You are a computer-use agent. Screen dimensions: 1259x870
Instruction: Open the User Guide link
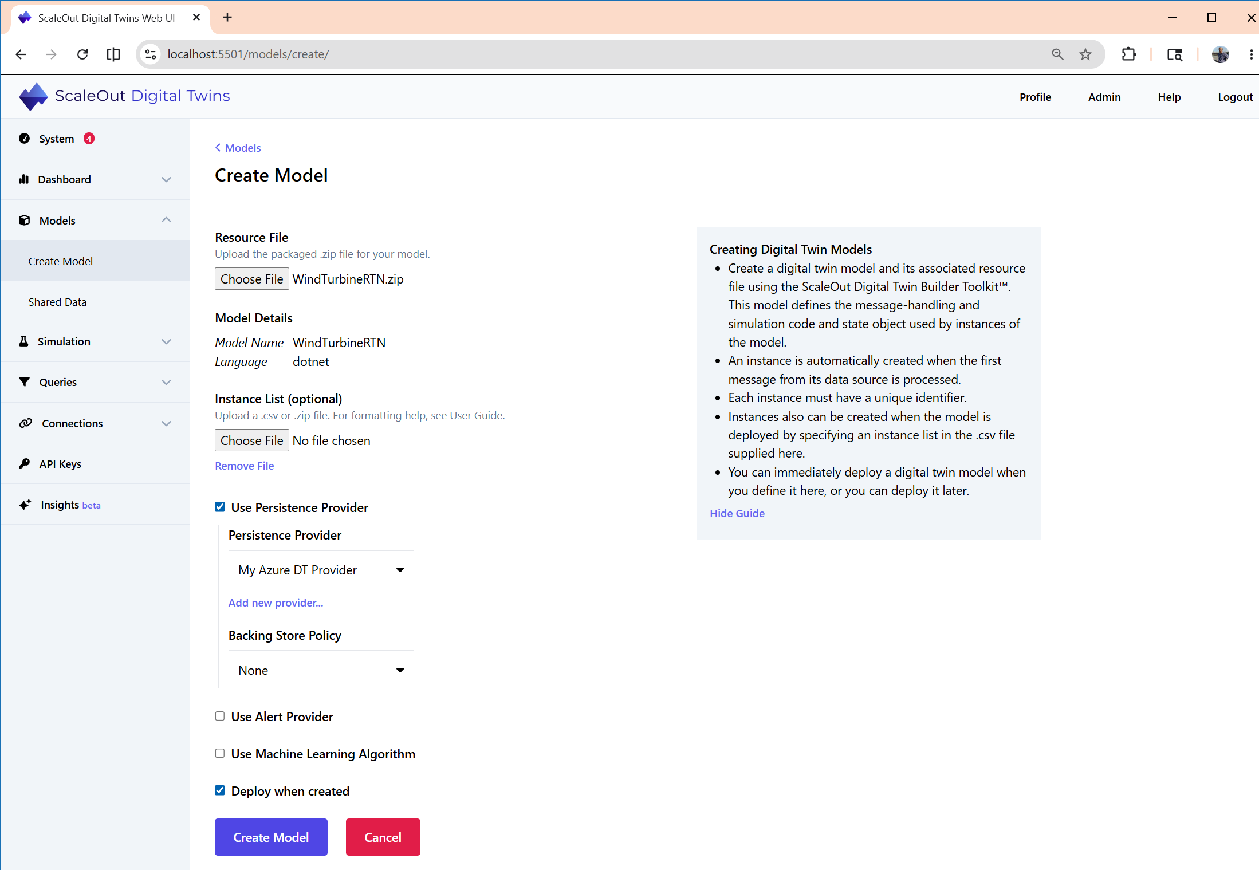click(476, 415)
